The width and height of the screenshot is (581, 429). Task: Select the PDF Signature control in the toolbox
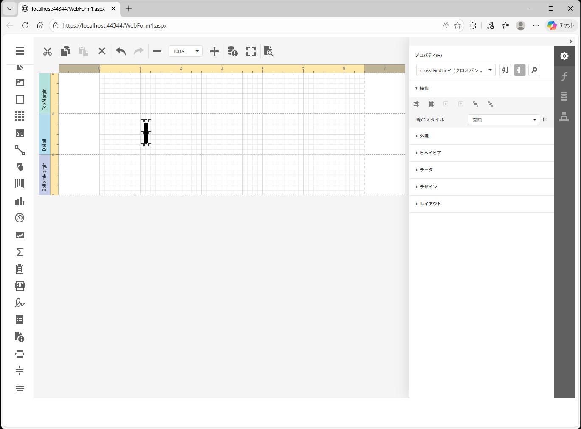[x=20, y=303]
